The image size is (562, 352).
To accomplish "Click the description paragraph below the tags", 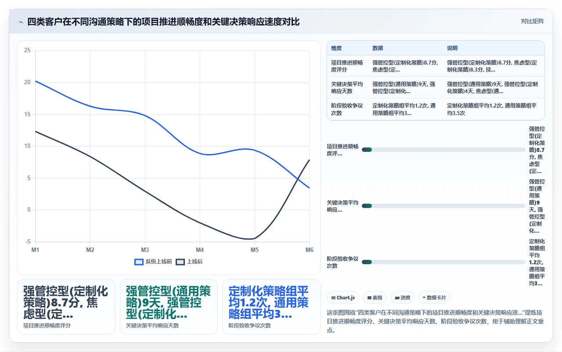I will click(x=436, y=321).
